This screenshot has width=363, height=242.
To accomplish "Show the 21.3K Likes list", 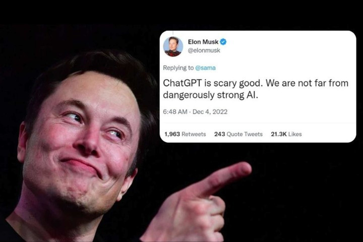I will point(286,134).
